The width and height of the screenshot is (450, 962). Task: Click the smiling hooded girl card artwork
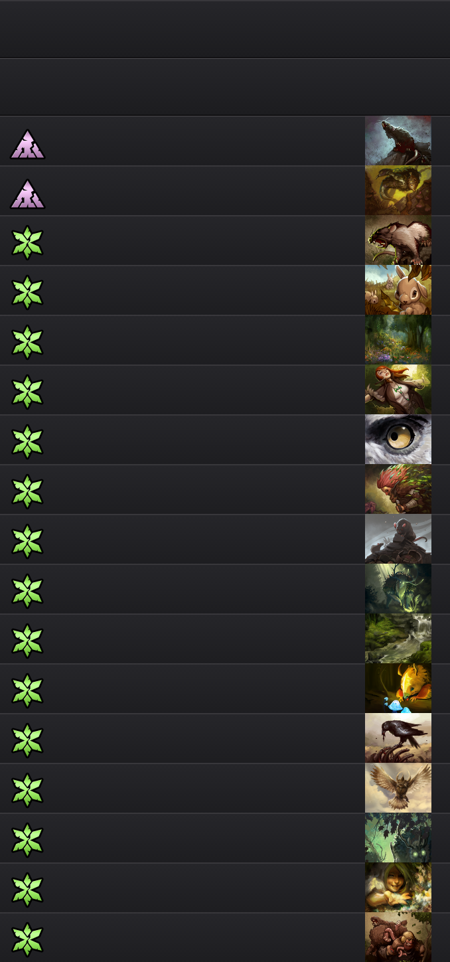pyautogui.click(x=398, y=888)
